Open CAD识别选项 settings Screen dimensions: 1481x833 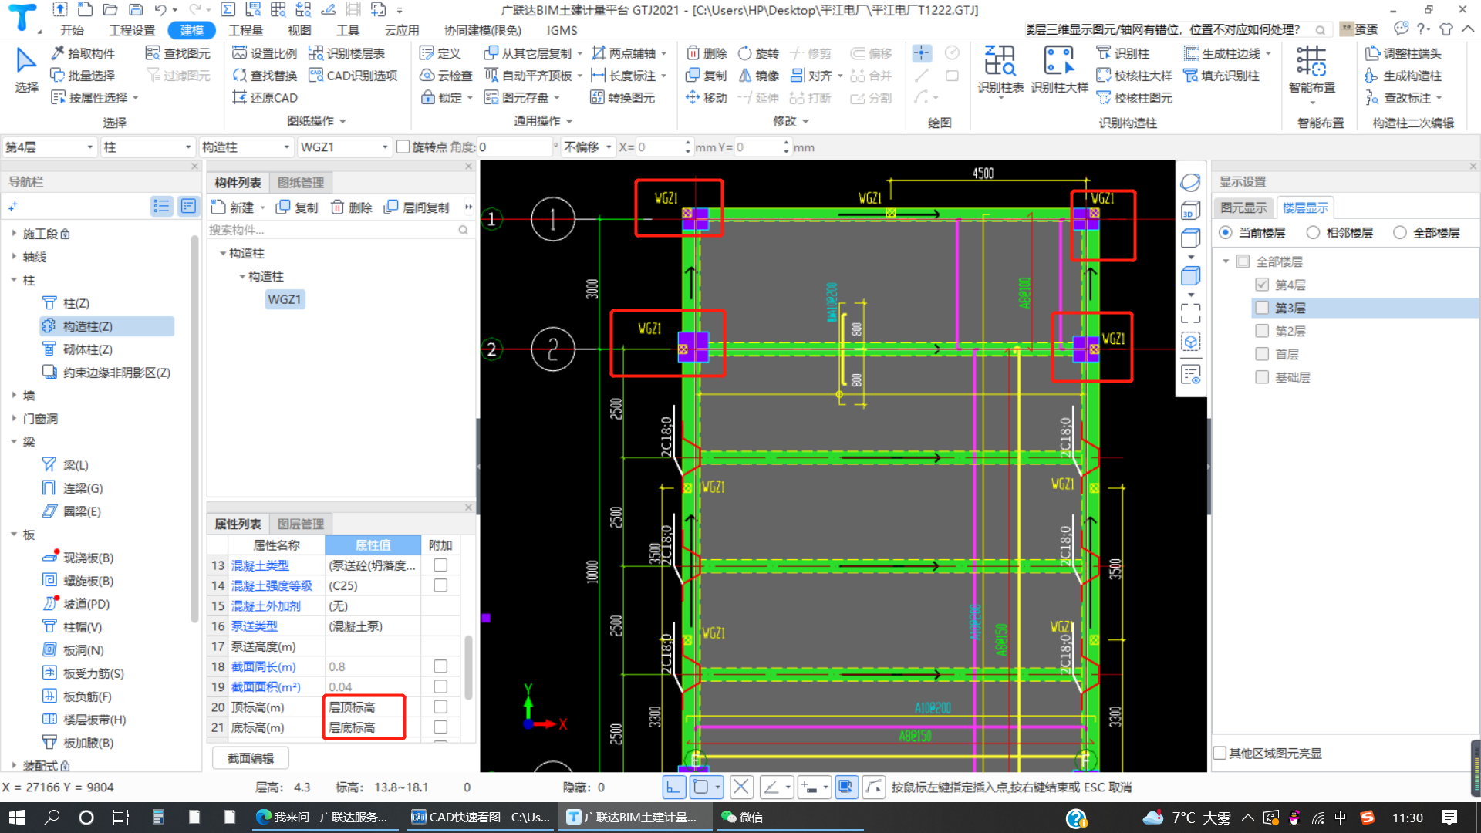[x=353, y=76]
